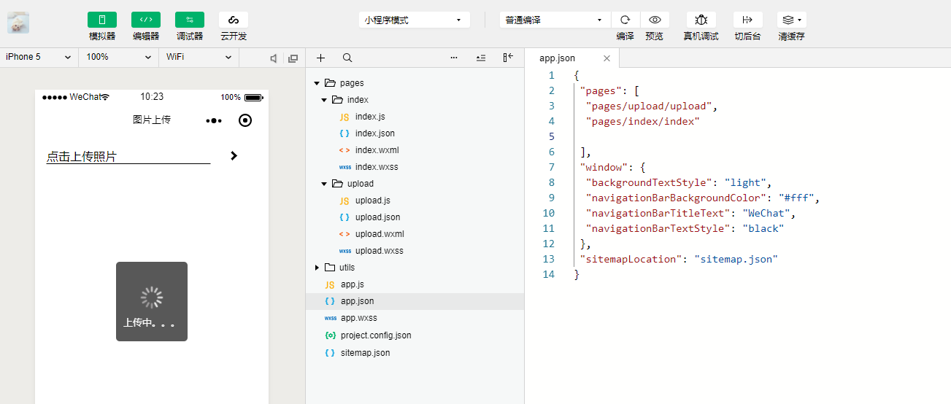This screenshot has height=404, width=951.
Task: Click the 编译 compile refresh icon
Action: click(625, 20)
